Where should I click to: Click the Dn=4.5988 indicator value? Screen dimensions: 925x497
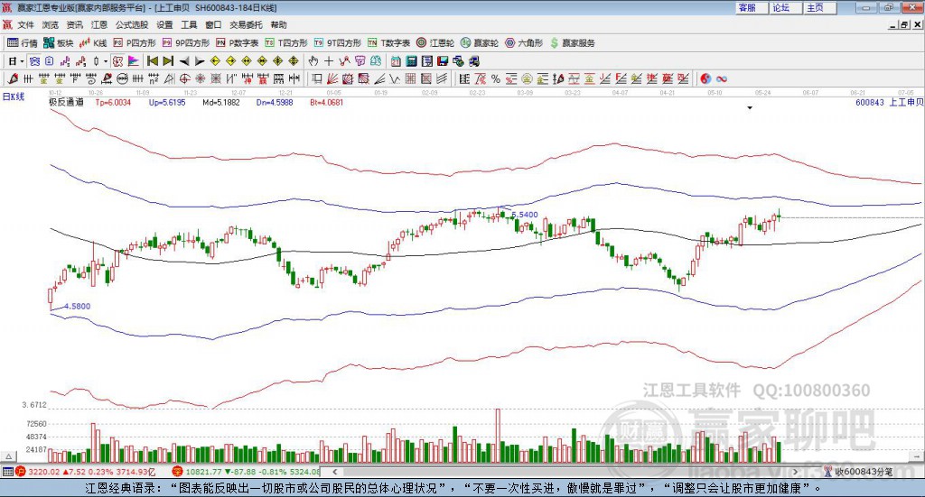coord(275,103)
